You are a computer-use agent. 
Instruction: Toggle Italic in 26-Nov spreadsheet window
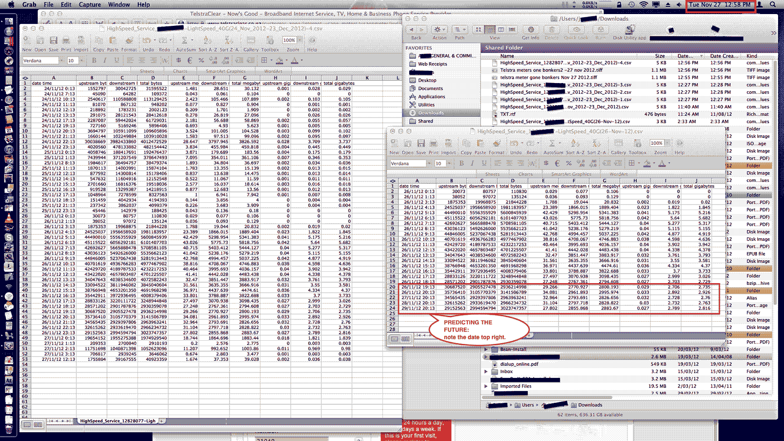tap(472, 163)
